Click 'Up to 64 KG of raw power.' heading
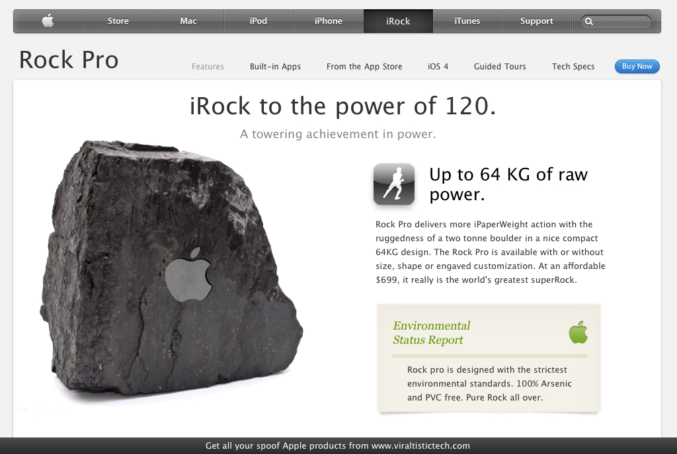677x454 pixels. pyautogui.click(x=508, y=184)
